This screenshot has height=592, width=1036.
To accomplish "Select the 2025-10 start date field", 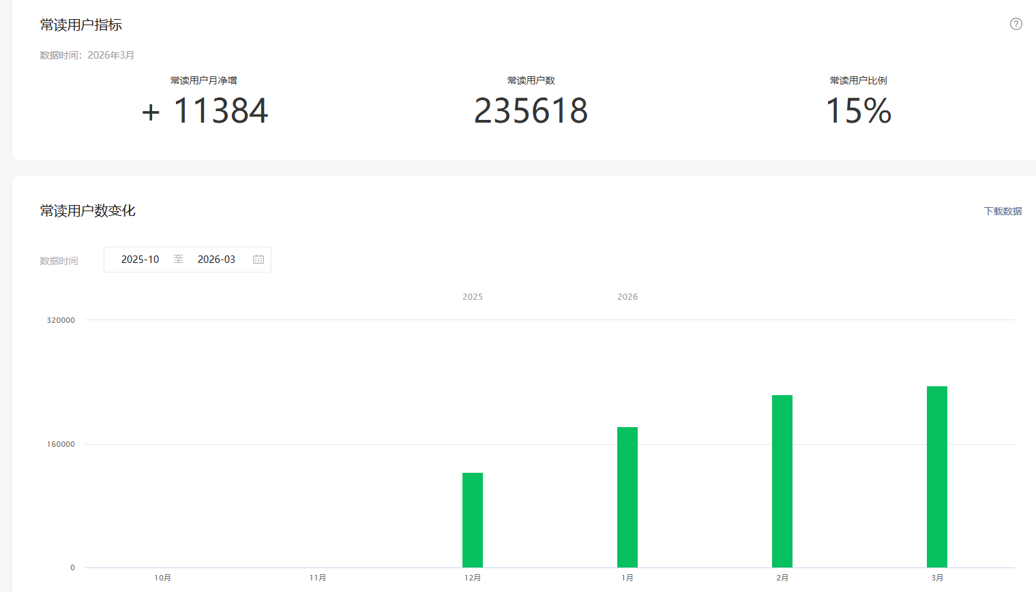I will pyautogui.click(x=140, y=260).
